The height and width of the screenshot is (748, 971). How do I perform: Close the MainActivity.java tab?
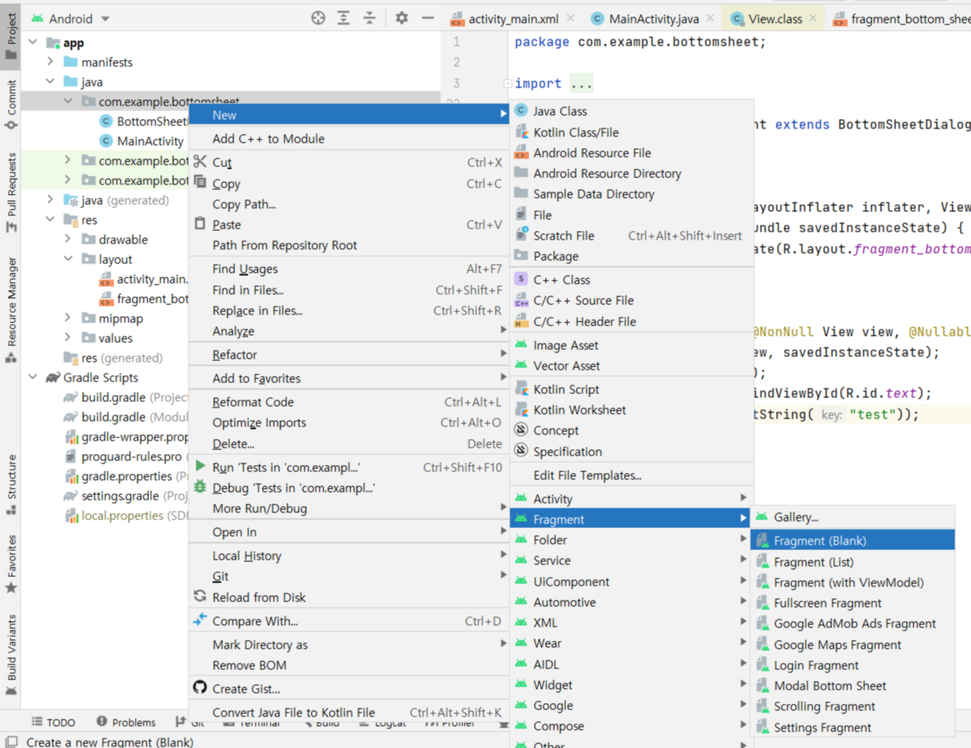pos(710,18)
